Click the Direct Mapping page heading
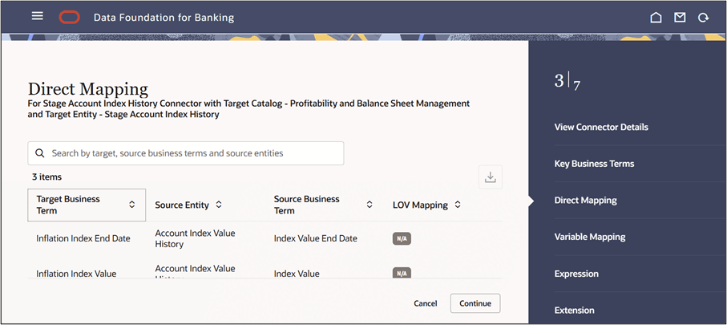 tap(88, 89)
